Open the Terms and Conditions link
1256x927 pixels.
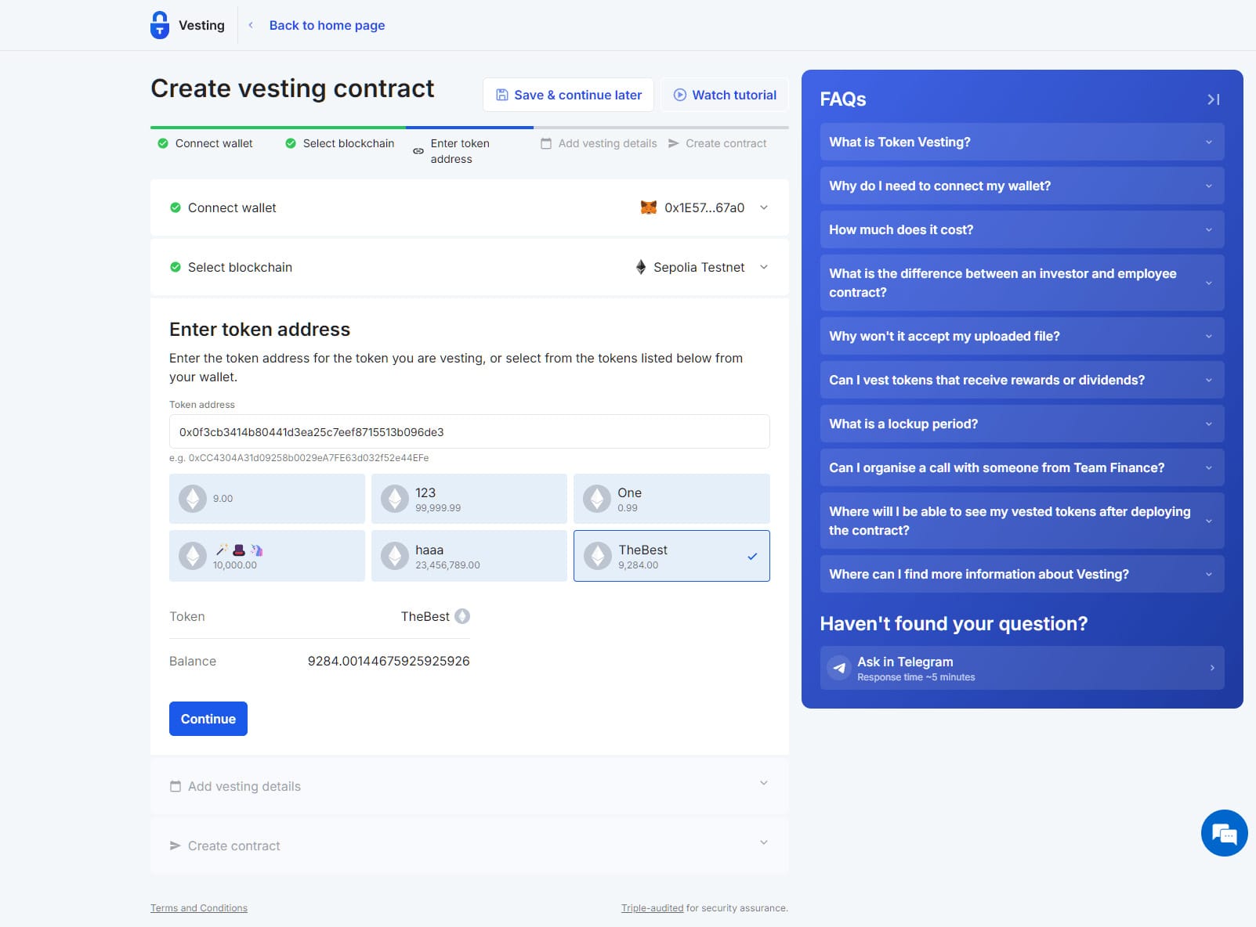pyautogui.click(x=198, y=907)
